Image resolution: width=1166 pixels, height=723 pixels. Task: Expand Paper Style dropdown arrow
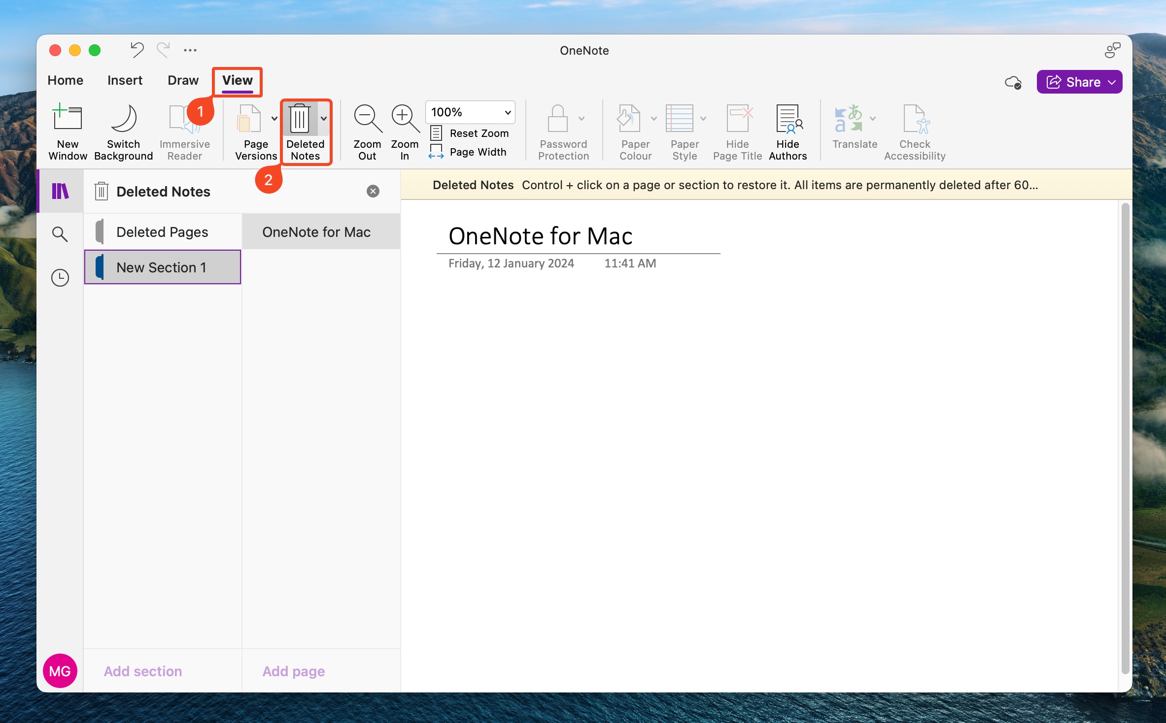[x=703, y=118]
